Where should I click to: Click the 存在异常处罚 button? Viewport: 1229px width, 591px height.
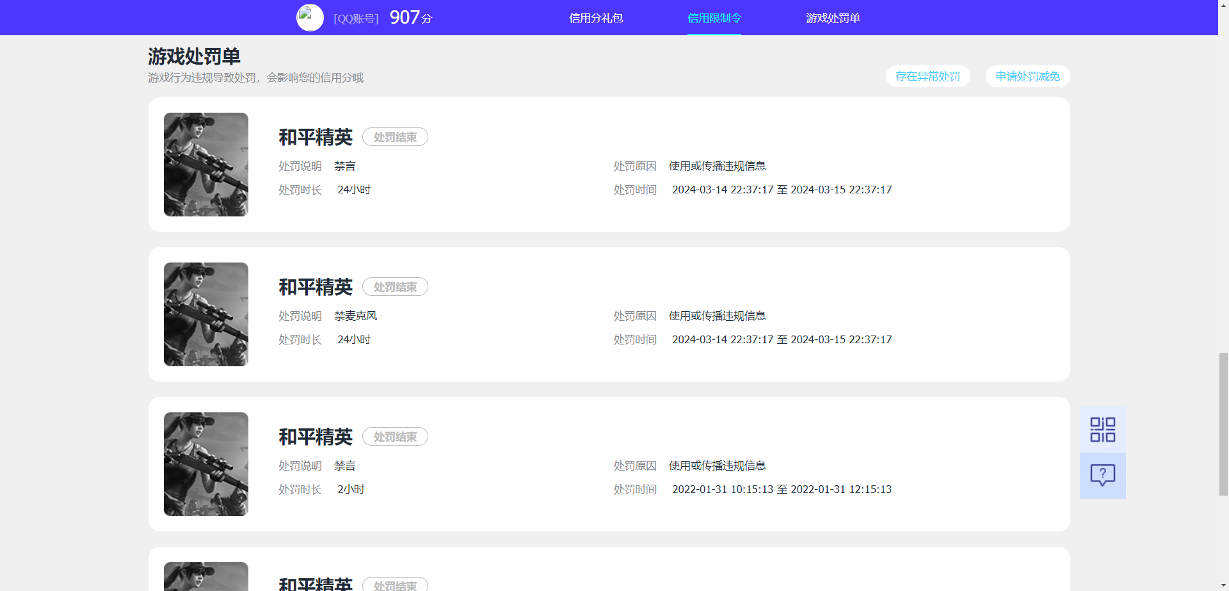coord(928,76)
